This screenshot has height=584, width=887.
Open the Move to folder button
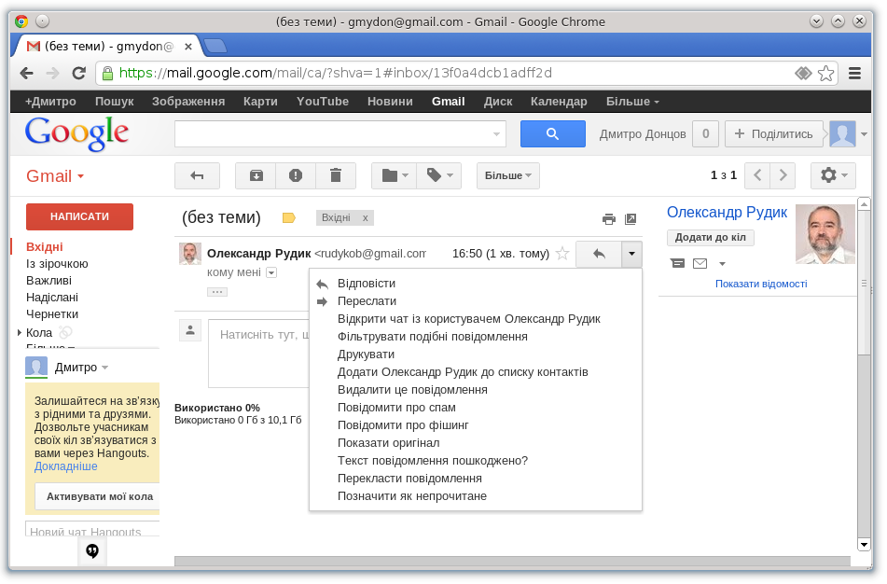tap(395, 175)
